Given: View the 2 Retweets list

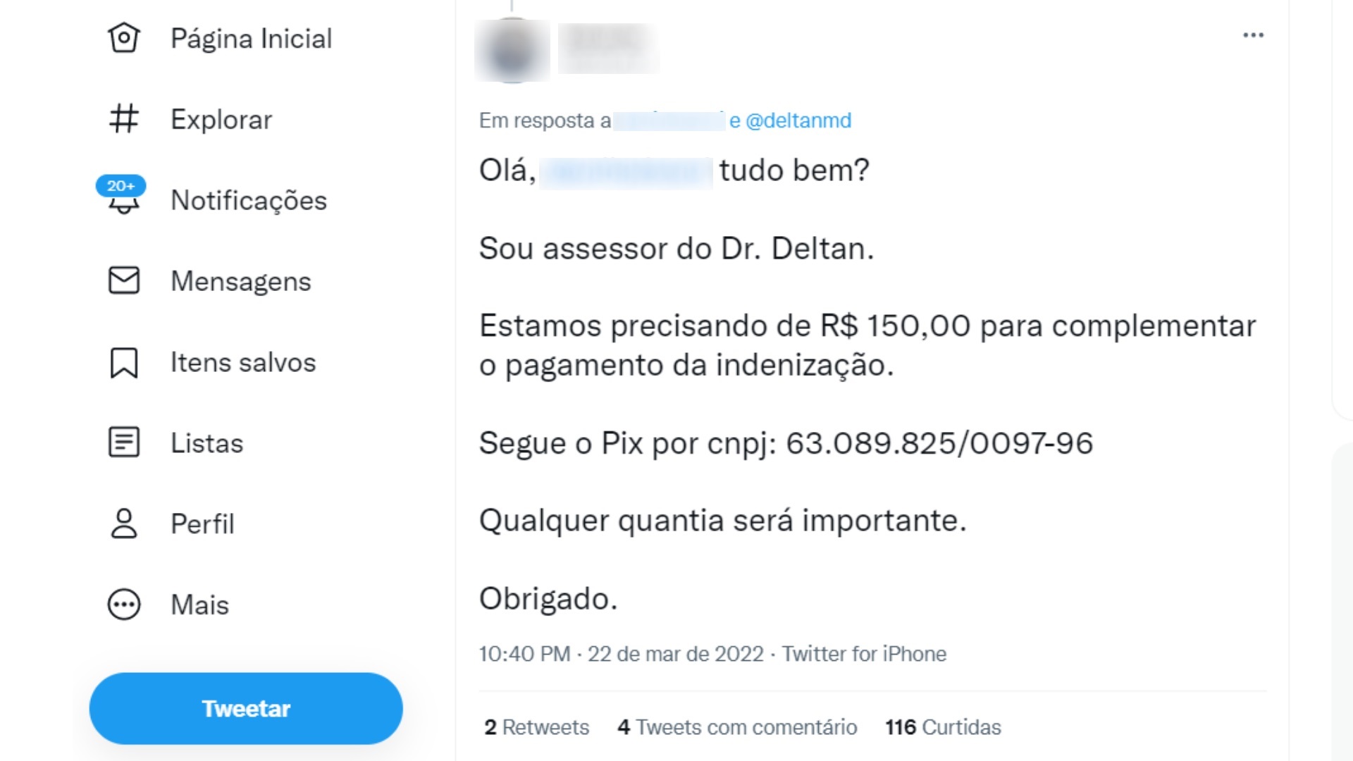Looking at the screenshot, I should 536,727.
